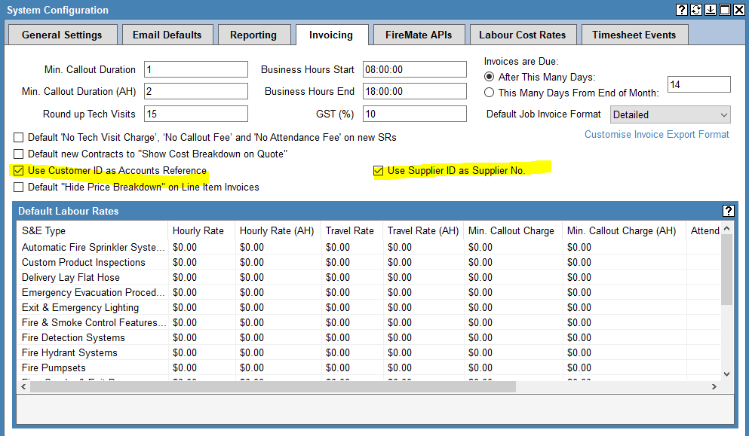Image resolution: width=749 pixels, height=436 pixels.
Task: Open help for System Configuration window
Action: pyautogui.click(x=682, y=10)
